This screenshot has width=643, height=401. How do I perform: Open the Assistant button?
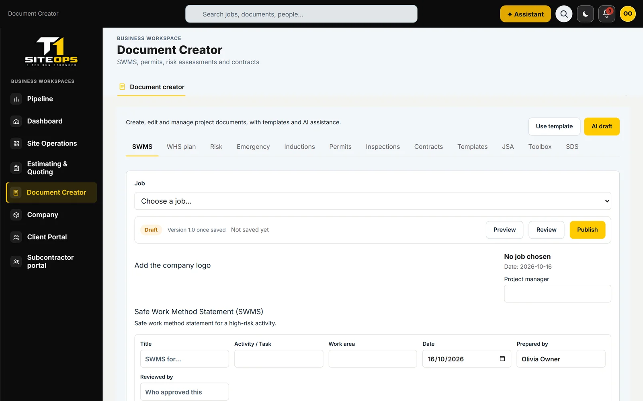pyautogui.click(x=525, y=14)
